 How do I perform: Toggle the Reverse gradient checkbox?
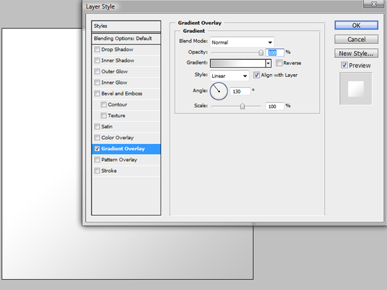279,63
